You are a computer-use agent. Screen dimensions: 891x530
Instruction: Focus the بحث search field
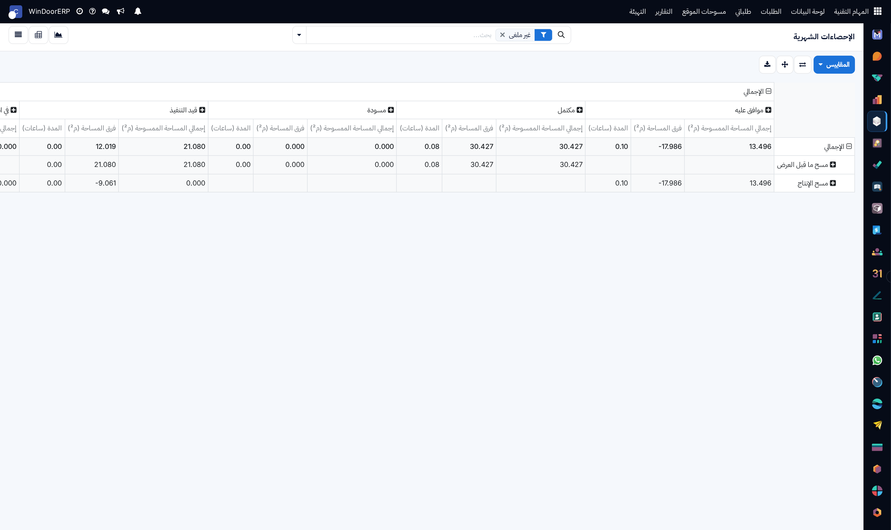point(400,35)
